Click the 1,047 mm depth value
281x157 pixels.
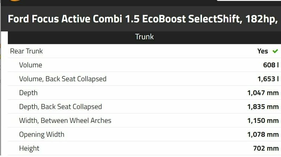263,93
